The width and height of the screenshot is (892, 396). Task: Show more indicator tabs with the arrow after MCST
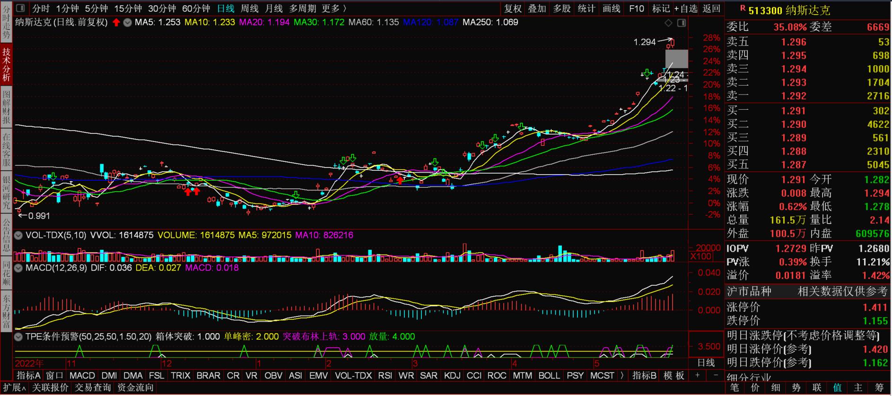click(622, 376)
